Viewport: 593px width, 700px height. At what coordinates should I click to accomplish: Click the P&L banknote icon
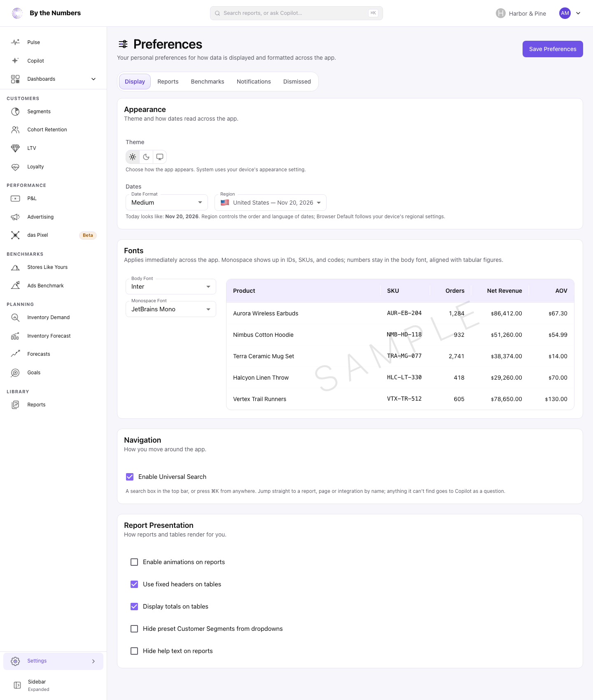[15, 198]
